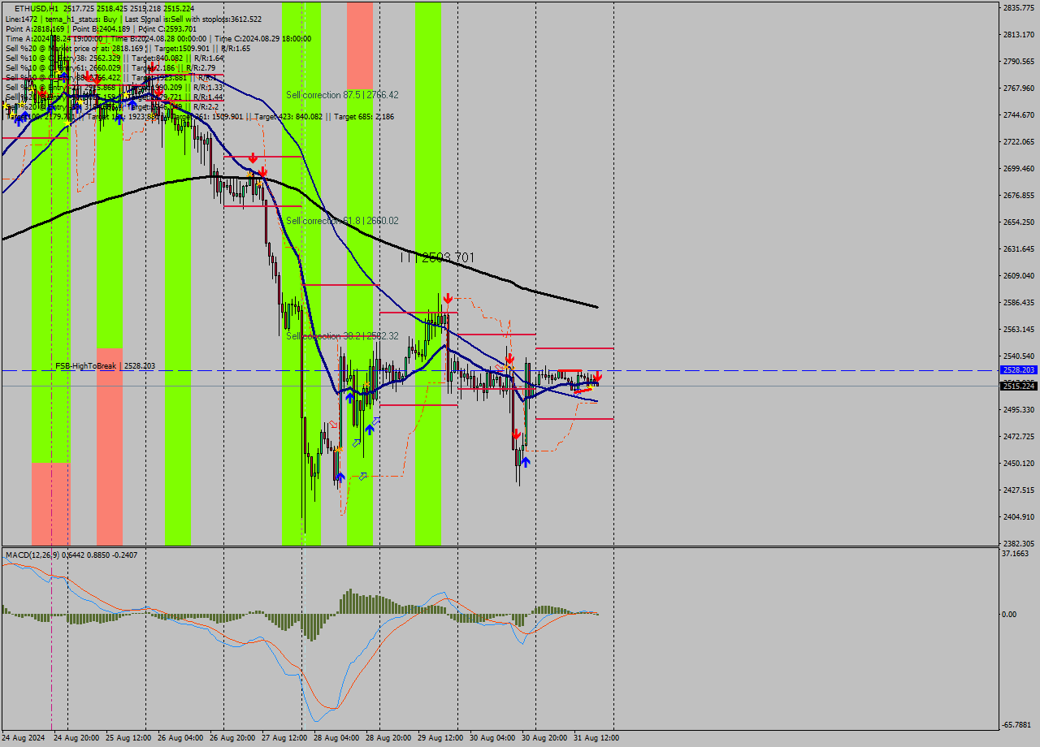
Task: Click the '31 Aug 12:00' time label
Action: [x=596, y=738]
